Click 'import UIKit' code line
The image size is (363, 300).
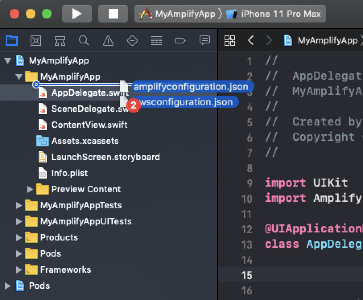pos(306,183)
